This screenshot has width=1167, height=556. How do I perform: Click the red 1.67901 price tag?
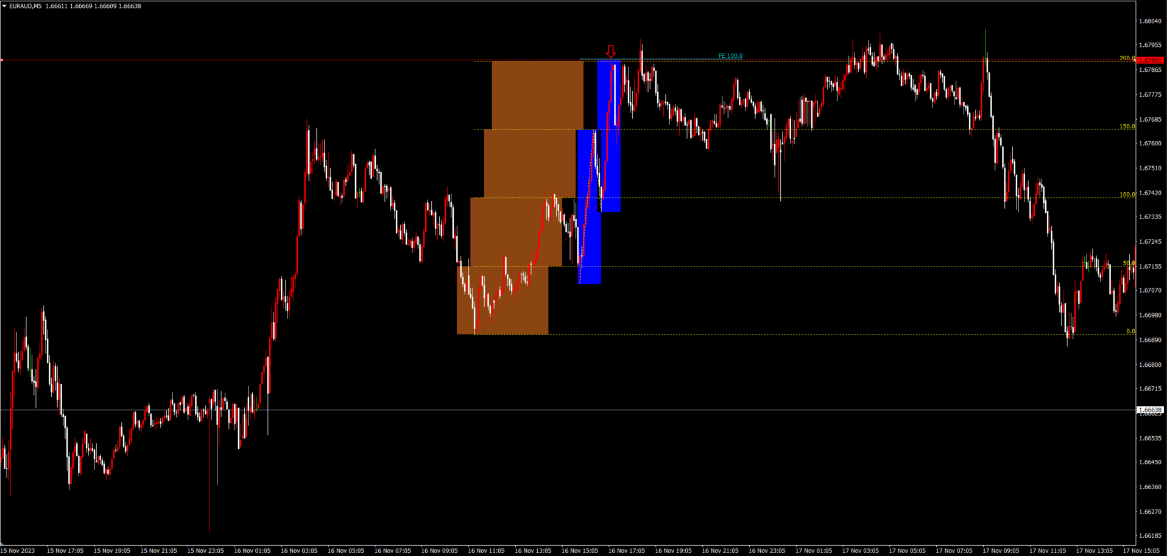pos(1151,61)
